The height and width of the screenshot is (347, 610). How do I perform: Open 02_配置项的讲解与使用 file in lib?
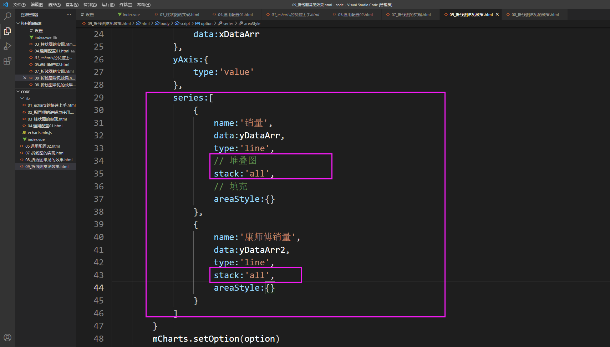46,112
